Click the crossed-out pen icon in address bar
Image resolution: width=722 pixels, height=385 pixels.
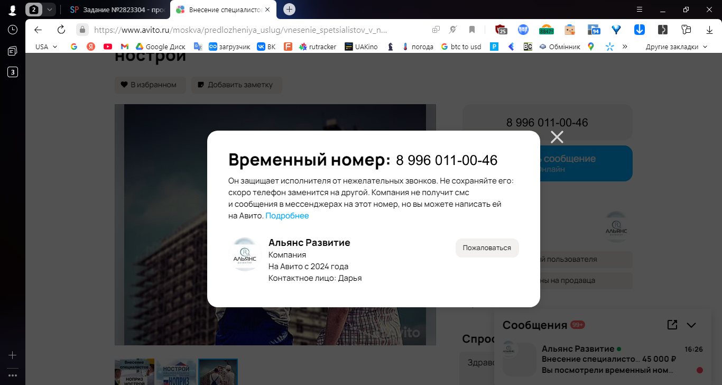click(453, 30)
